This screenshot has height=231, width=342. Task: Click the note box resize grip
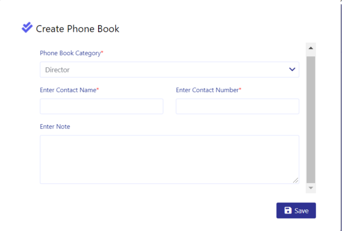point(295,180)
